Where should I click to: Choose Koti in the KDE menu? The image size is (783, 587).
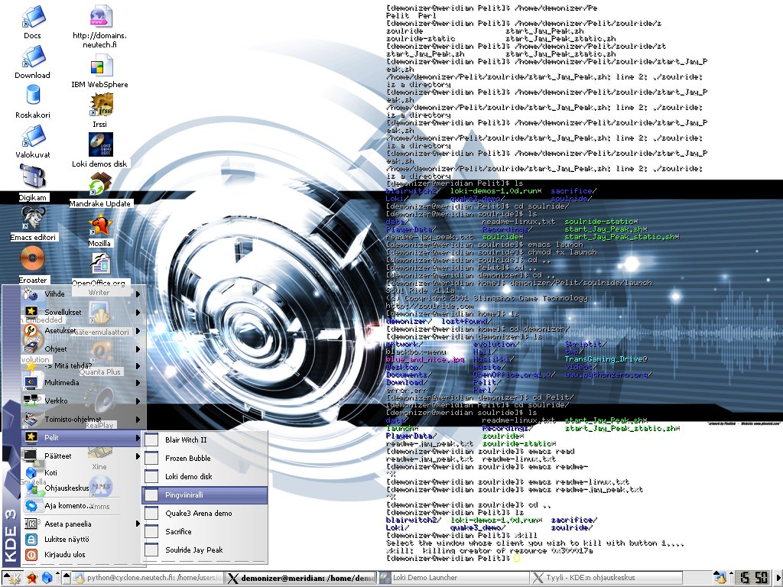81,472
